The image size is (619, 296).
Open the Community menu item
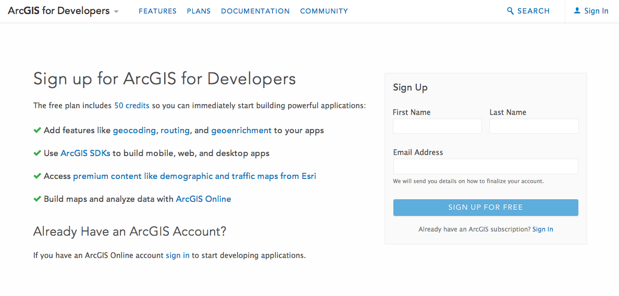pyautogui.click(x=324, y=11)
